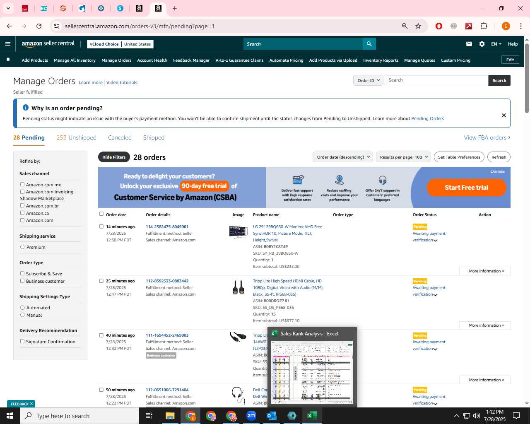The height and width of the screenshot is (424, 530).
Task: Open File Explorer from the taskbar
Action: click(170, 416)
